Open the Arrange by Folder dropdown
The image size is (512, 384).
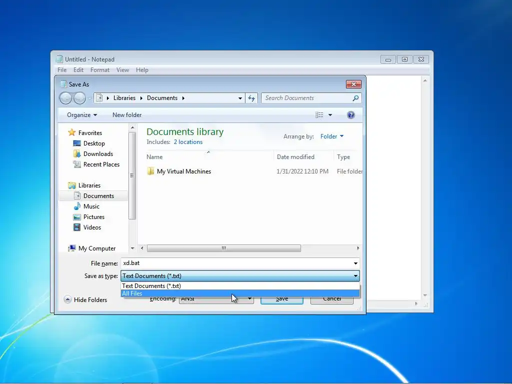[332, 136]
